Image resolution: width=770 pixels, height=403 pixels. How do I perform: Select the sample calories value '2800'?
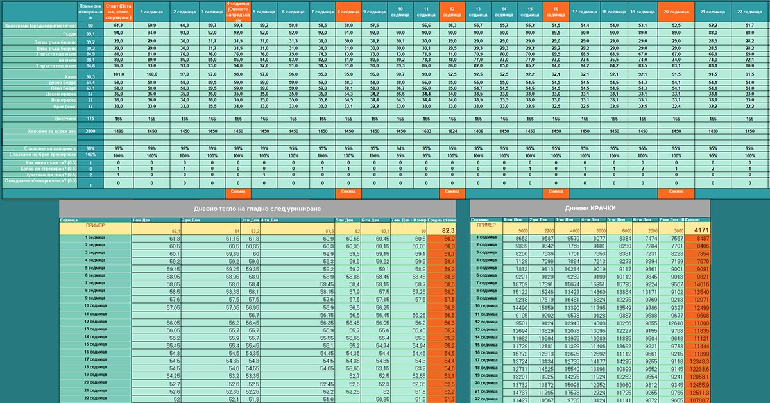90,130
